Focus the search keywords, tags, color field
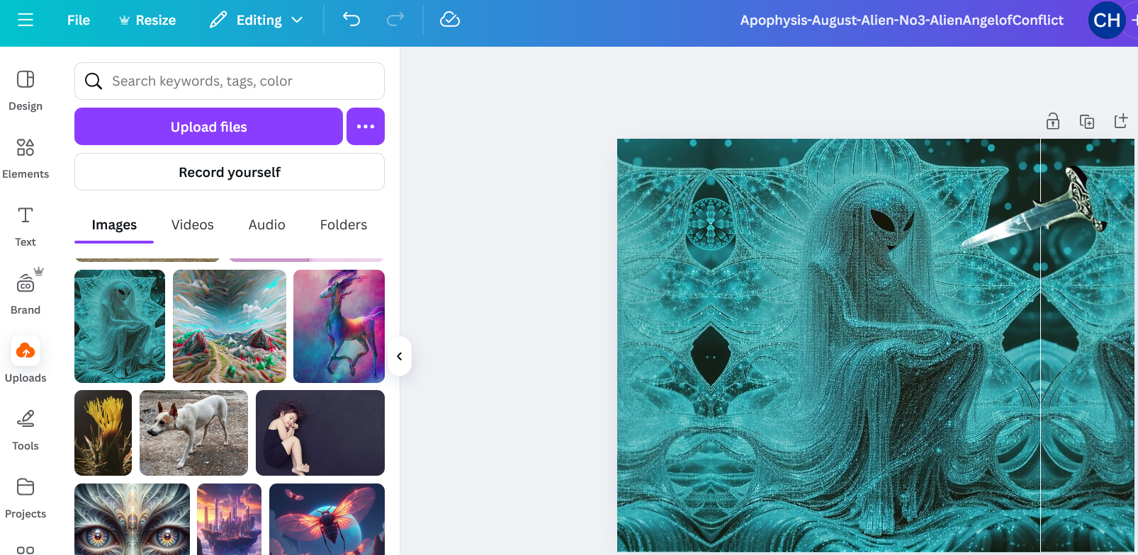The height and width of the screenshot is (555, 1138). point(230,81)
